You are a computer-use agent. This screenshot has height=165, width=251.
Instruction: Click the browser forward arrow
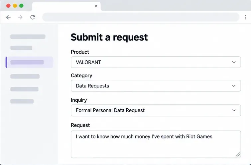click(20, 17)
